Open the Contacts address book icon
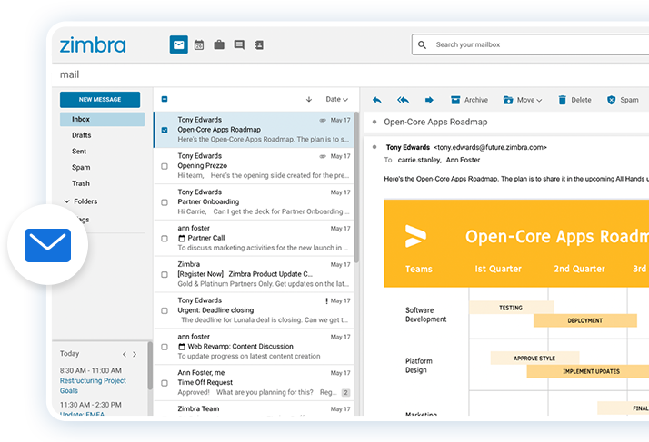 [x=259, y=44]
